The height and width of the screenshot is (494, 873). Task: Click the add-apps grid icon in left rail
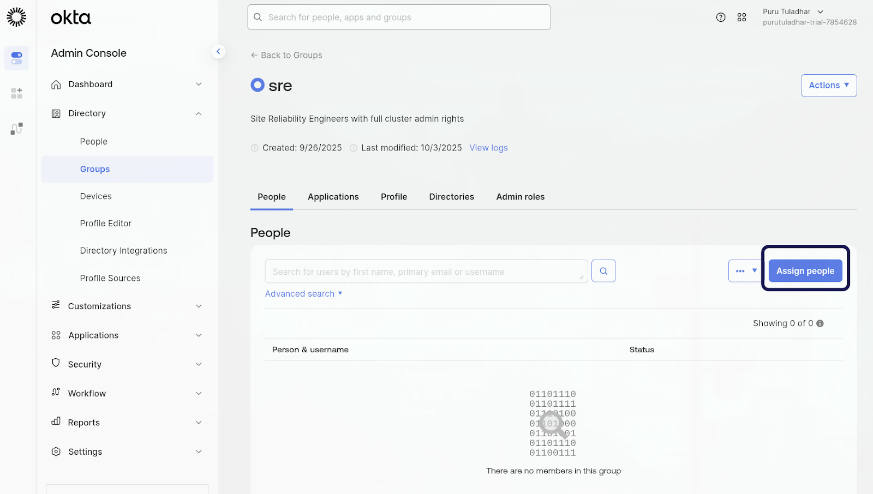coord(16,93)
